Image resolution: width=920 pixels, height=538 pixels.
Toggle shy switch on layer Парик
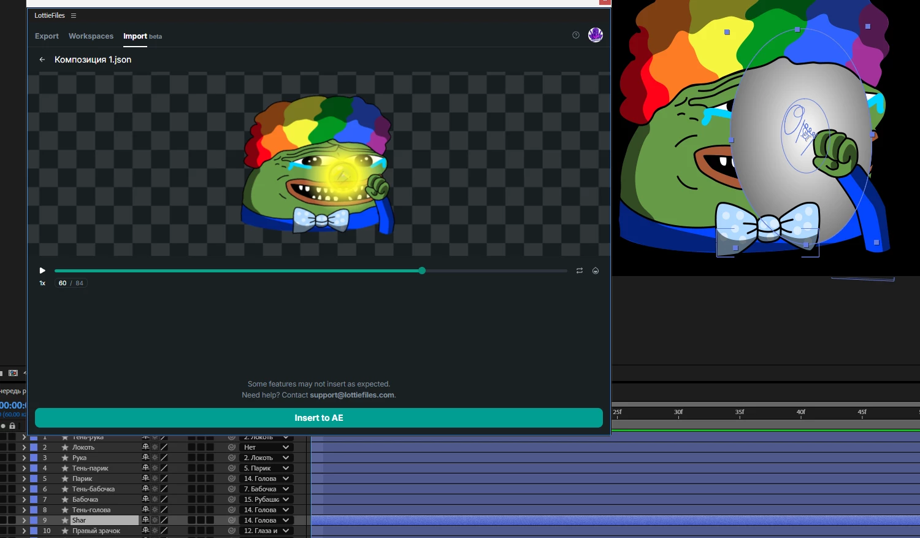[x=145, y=478]
